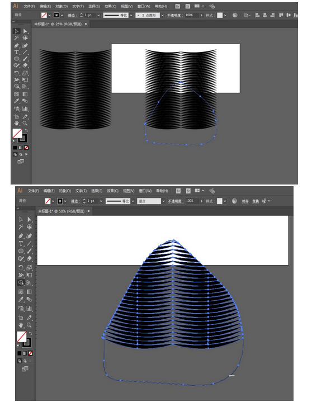The image size is (312, 402).
Task: Open the 效果(C) menu in the 25% window
Action: click(x=110, y=6)
